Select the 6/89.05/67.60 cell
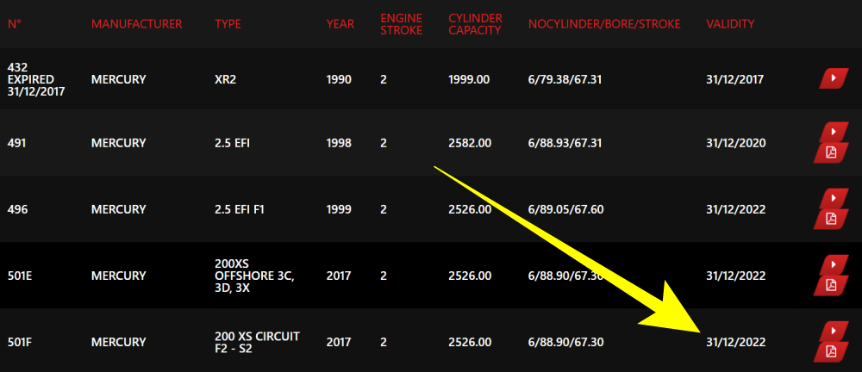This screenshot has height=372, width=862. (565, 209)
